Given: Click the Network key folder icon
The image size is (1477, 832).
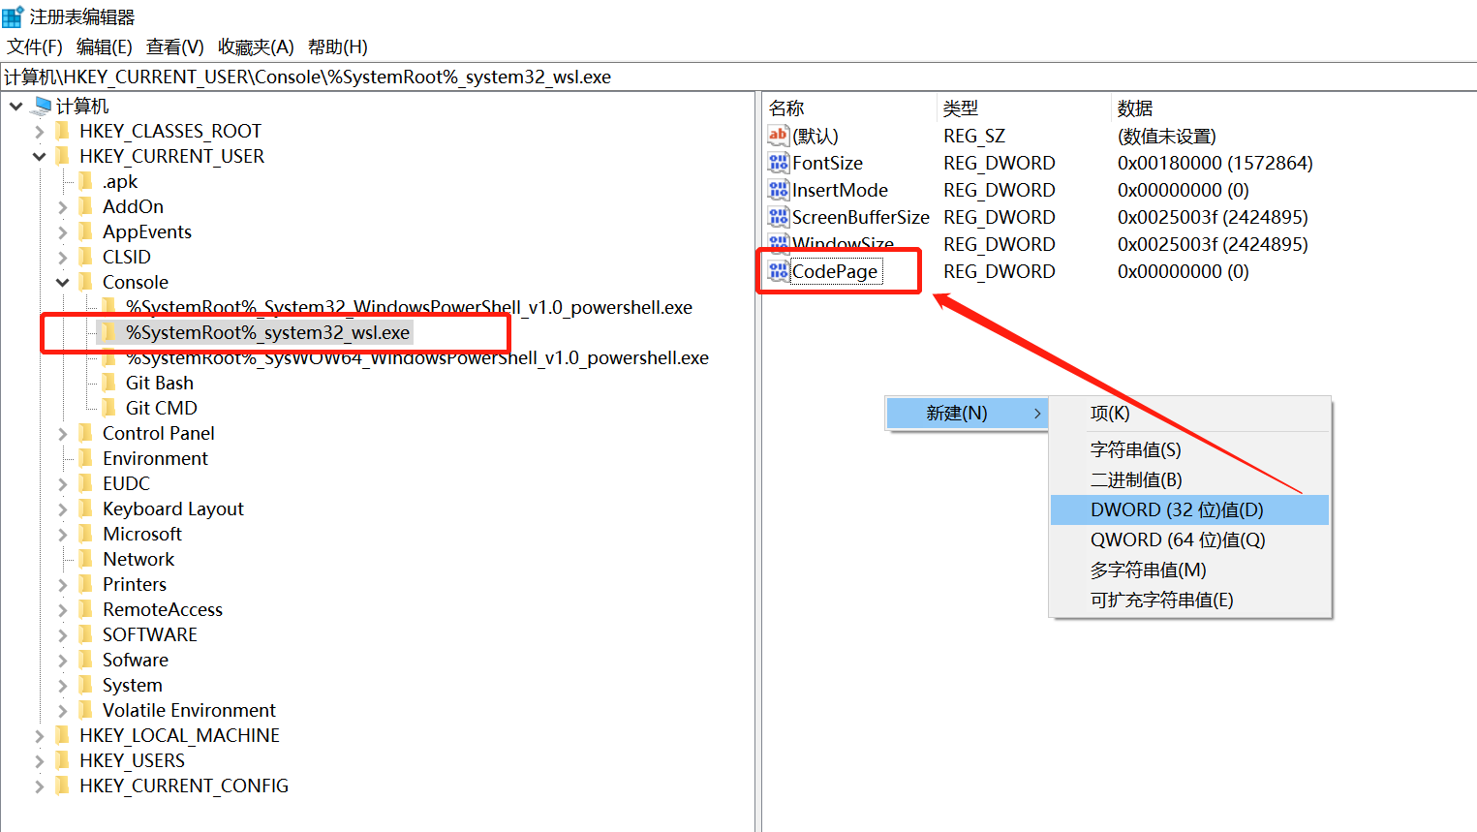Looking at the screenshot, I should [87, 559].
